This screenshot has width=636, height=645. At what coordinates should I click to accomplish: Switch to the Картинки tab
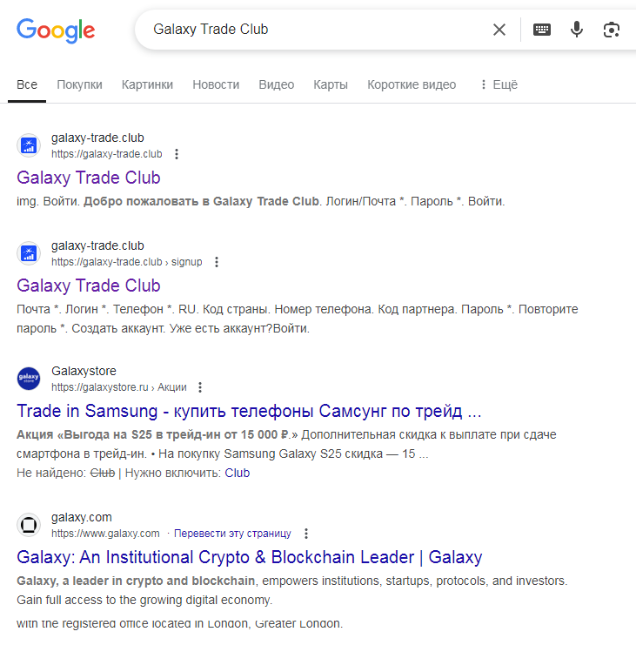pyautogui.click(x=147, y=84)
